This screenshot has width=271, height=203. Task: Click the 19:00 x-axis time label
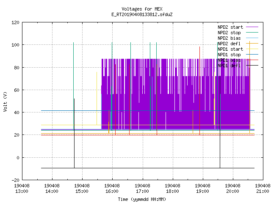[x=202, y=191]
